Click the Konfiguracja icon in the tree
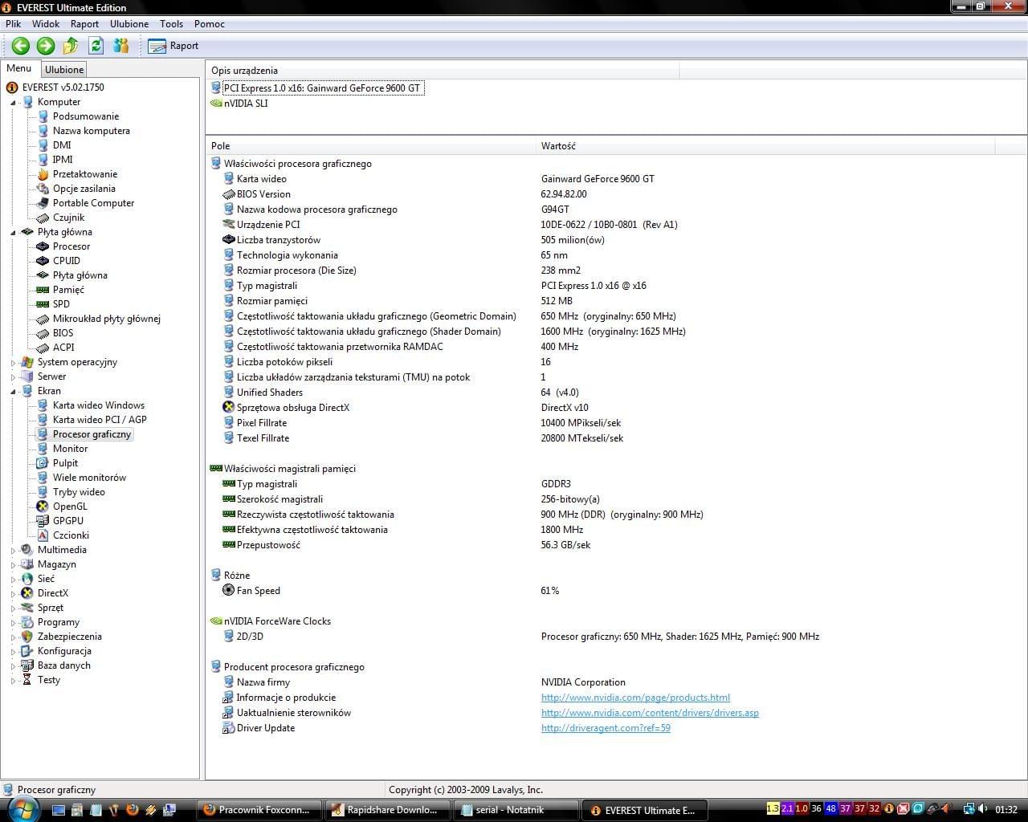Viewport: 1028px width, 822px height. click(x=27, y=651)
